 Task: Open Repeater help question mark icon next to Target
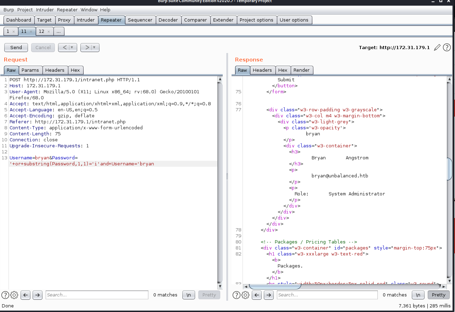coord(447,47)
